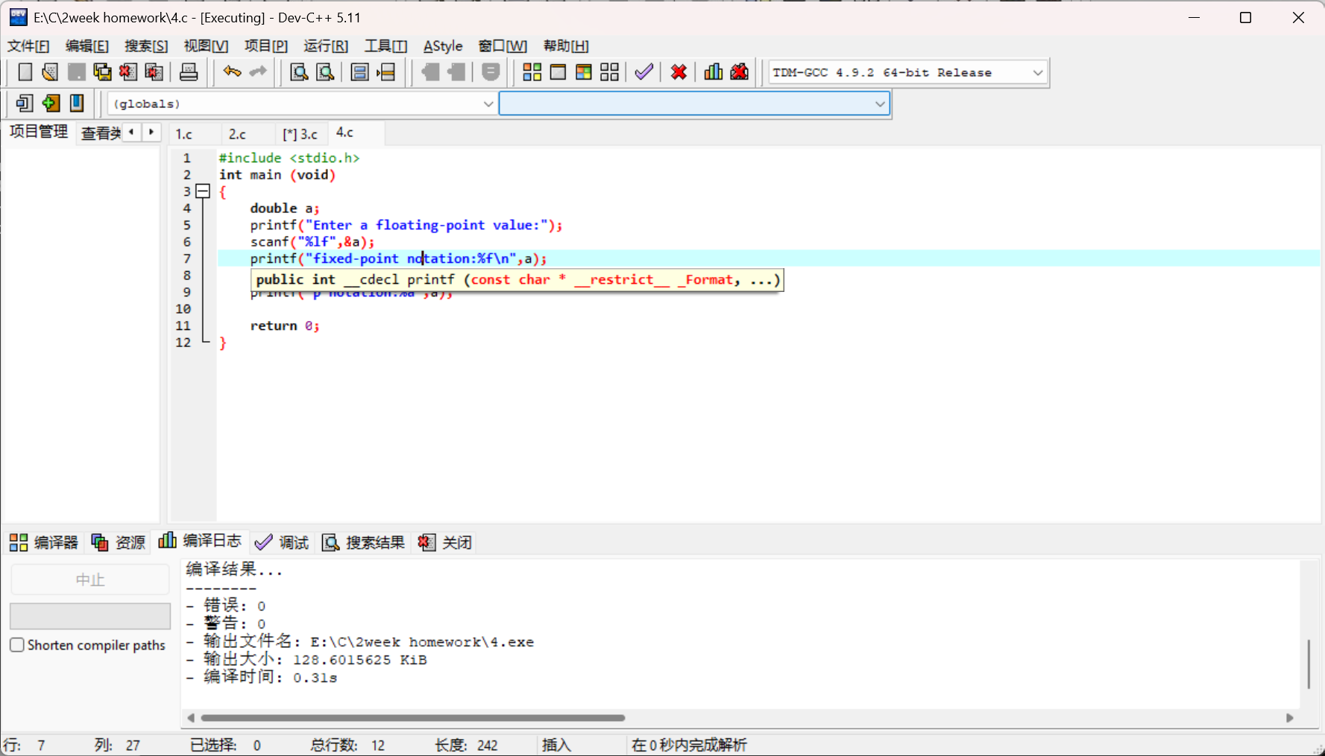Create a new source file from toolbar
Image resolution: width=1325 pixels, height=756 pixels.
click(x=25, y=72)
